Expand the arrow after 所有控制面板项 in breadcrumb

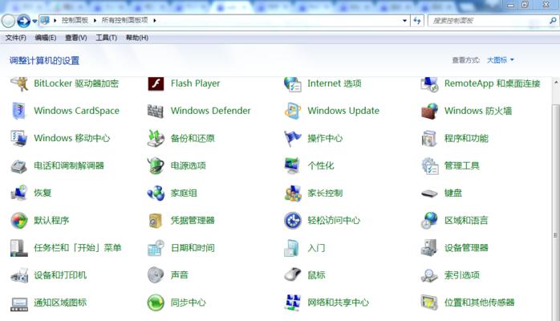pos(155,20)
